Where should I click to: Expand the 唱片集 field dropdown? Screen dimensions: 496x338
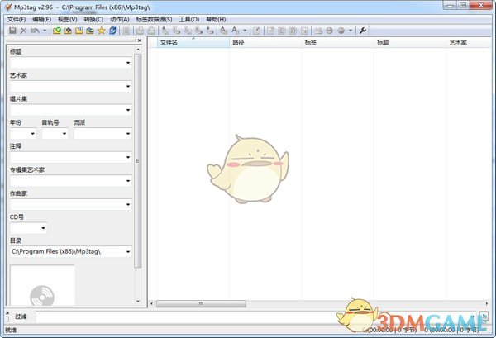pyautogui.click(x=128, y=110)
